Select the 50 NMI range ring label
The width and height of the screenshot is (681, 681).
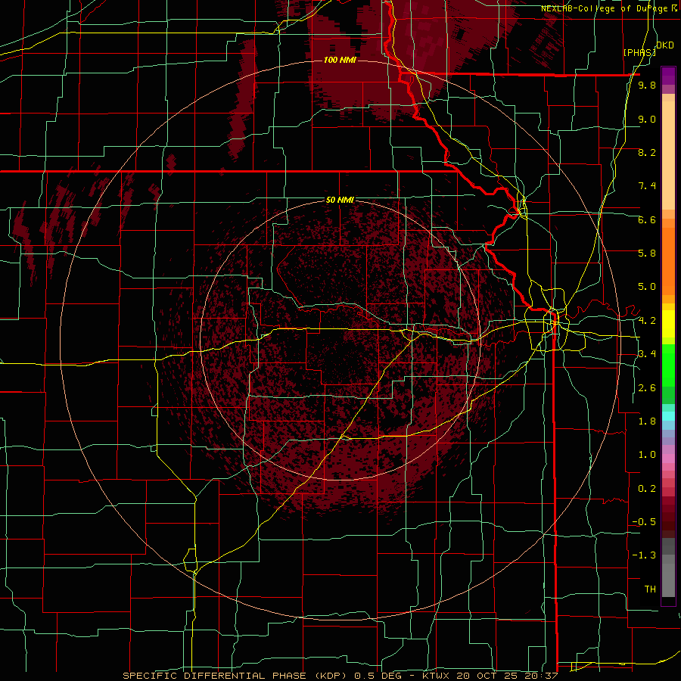pyautogui.click(x=340, y=201)
